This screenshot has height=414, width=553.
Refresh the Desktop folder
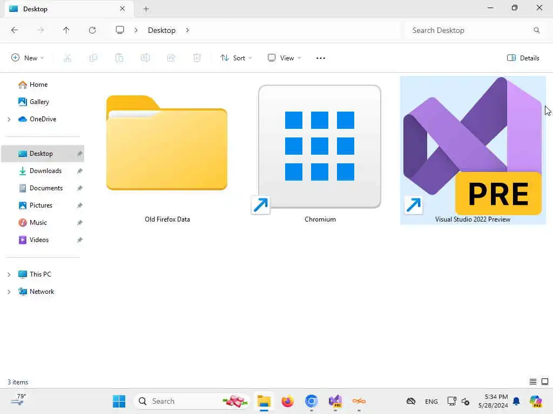(x=92, y=30)
